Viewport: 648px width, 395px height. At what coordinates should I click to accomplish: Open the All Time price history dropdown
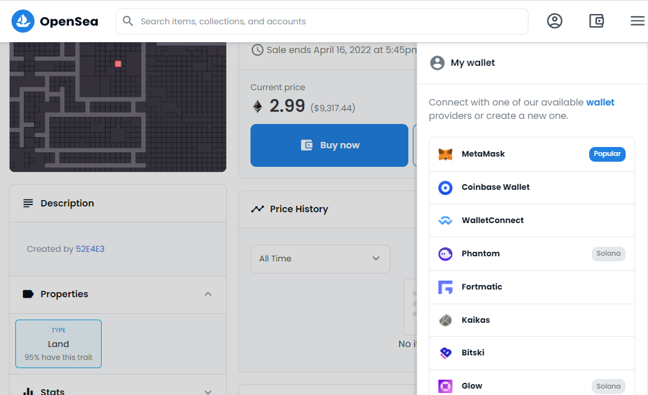tap(320, 259)
